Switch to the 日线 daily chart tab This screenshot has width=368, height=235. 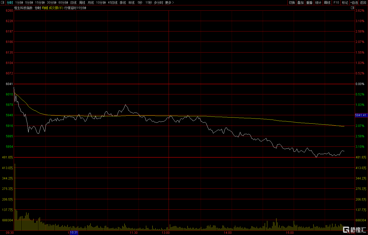coord(73,3)
